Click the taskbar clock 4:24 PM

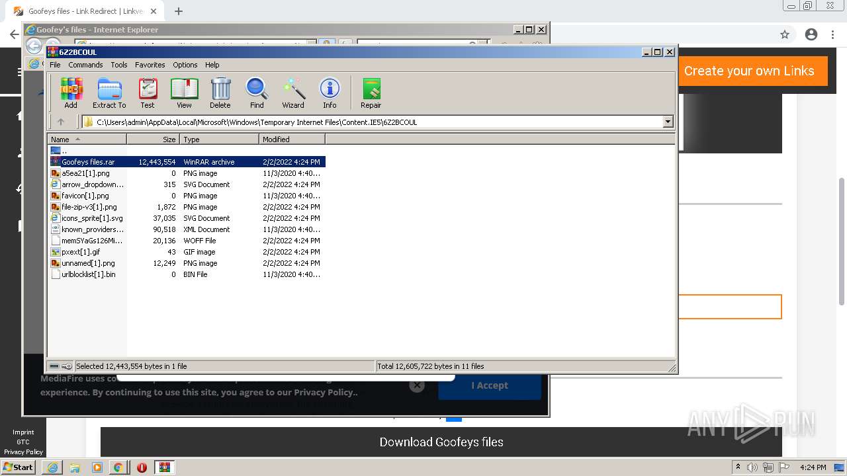pyautogui.click(x=813, y=467)
